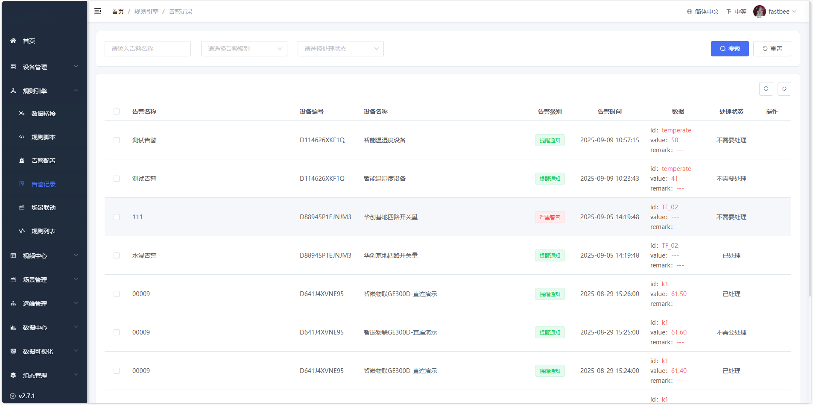The image size is (813, 405).
Task: Open the 请选择告警级别 dropdown
Action: coord(244,49)
